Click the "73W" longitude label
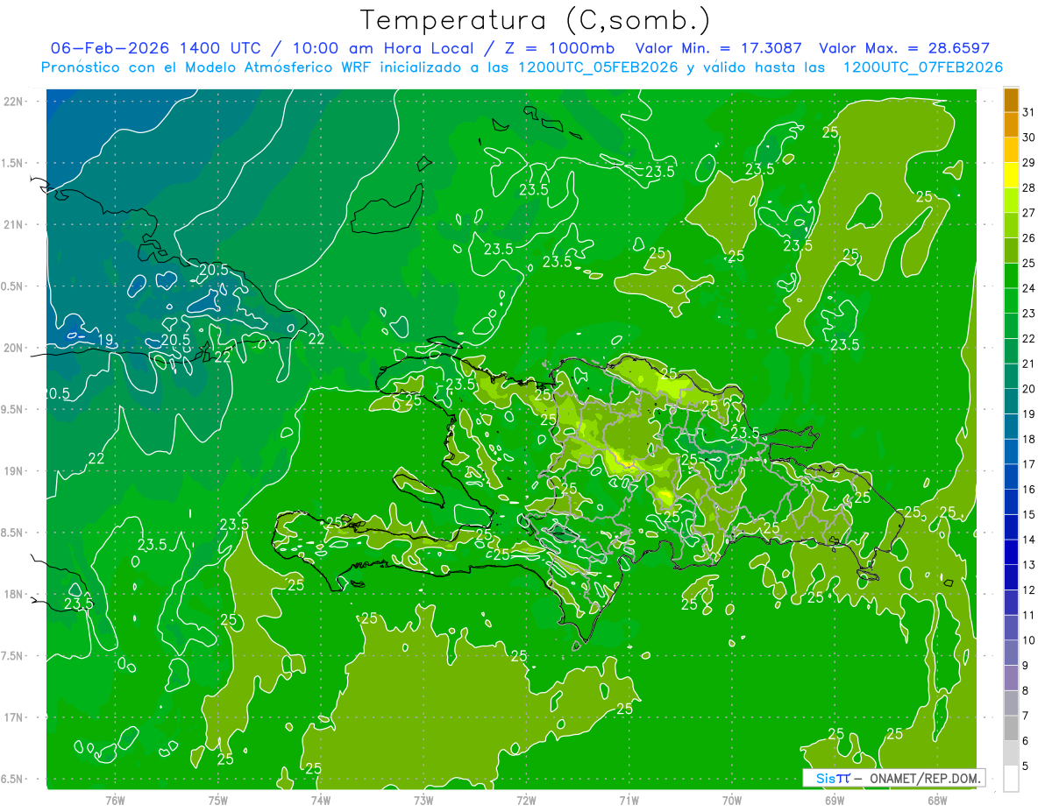 [x=423, y=801]
